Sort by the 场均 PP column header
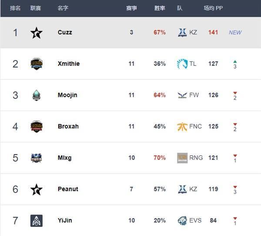 tap(213, 8)
